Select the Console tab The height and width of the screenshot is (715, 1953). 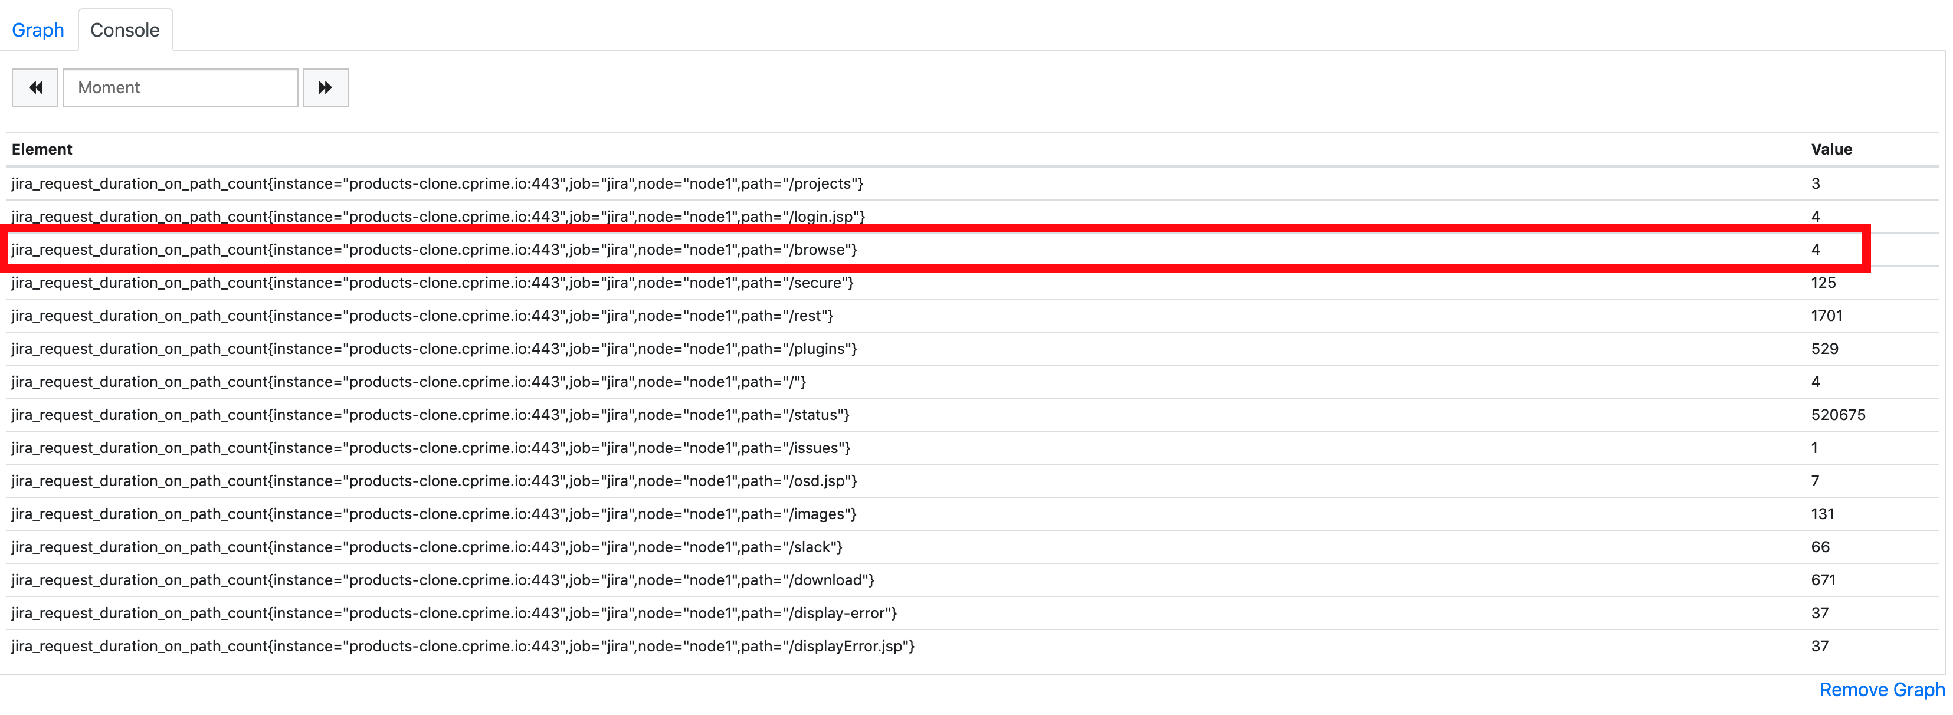pyautogui.click(x=125, y=30)
